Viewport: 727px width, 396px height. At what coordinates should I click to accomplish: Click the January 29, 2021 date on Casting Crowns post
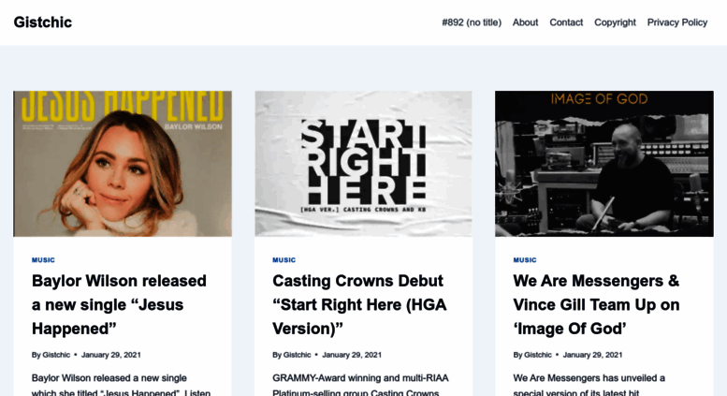352,355
